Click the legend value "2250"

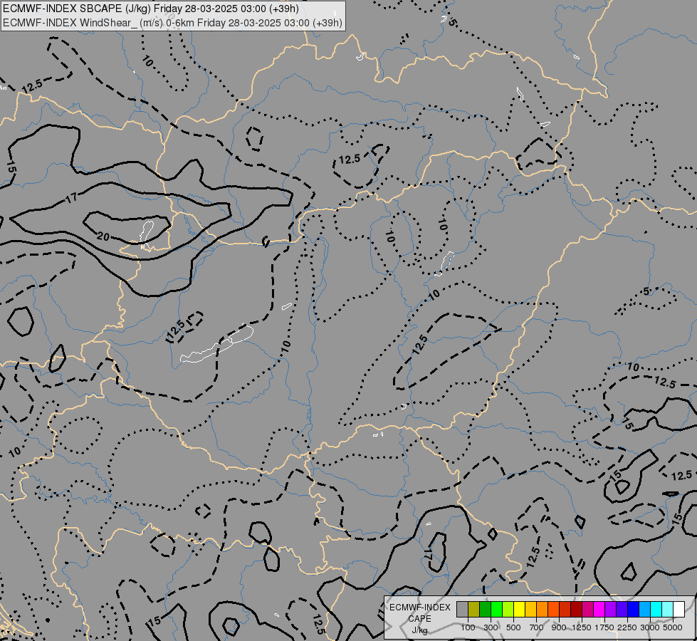pos(627,627)
